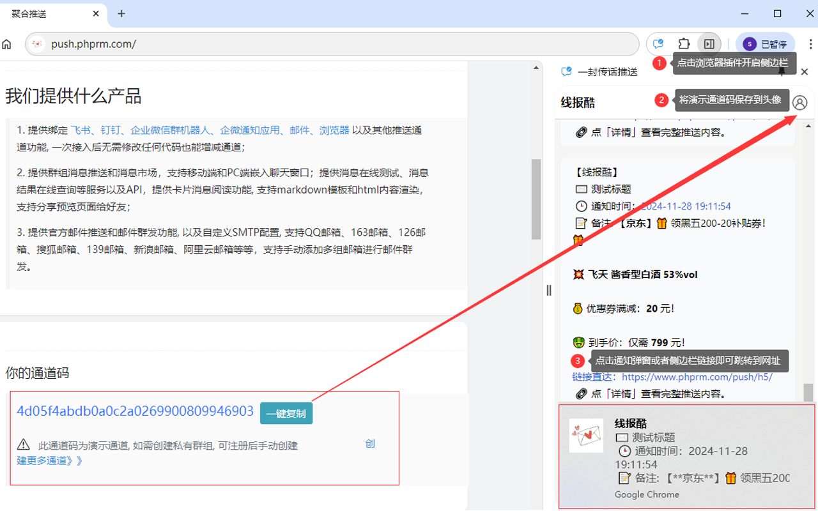The width and height of the screenshot is (818, 511).
Task: Follow the 建更多通道》》 link
Action: (x=50, y=460)
